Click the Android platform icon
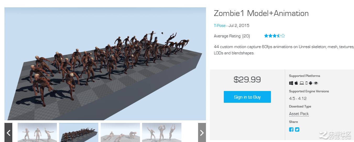The image size is (354, 142). pyautogui.click(x=311, y=83)
